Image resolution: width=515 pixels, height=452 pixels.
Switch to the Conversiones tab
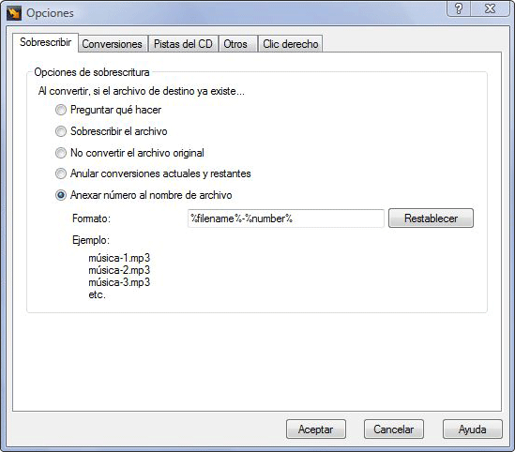point(112,44)
